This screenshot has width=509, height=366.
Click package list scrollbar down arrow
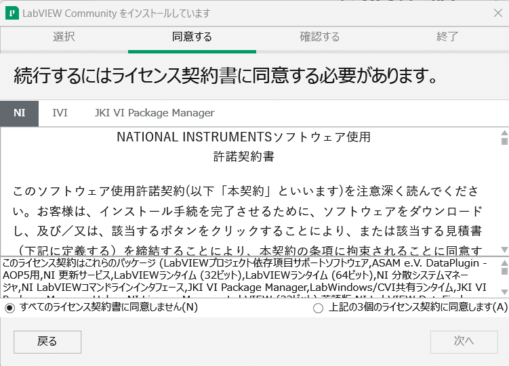point(504,292)
